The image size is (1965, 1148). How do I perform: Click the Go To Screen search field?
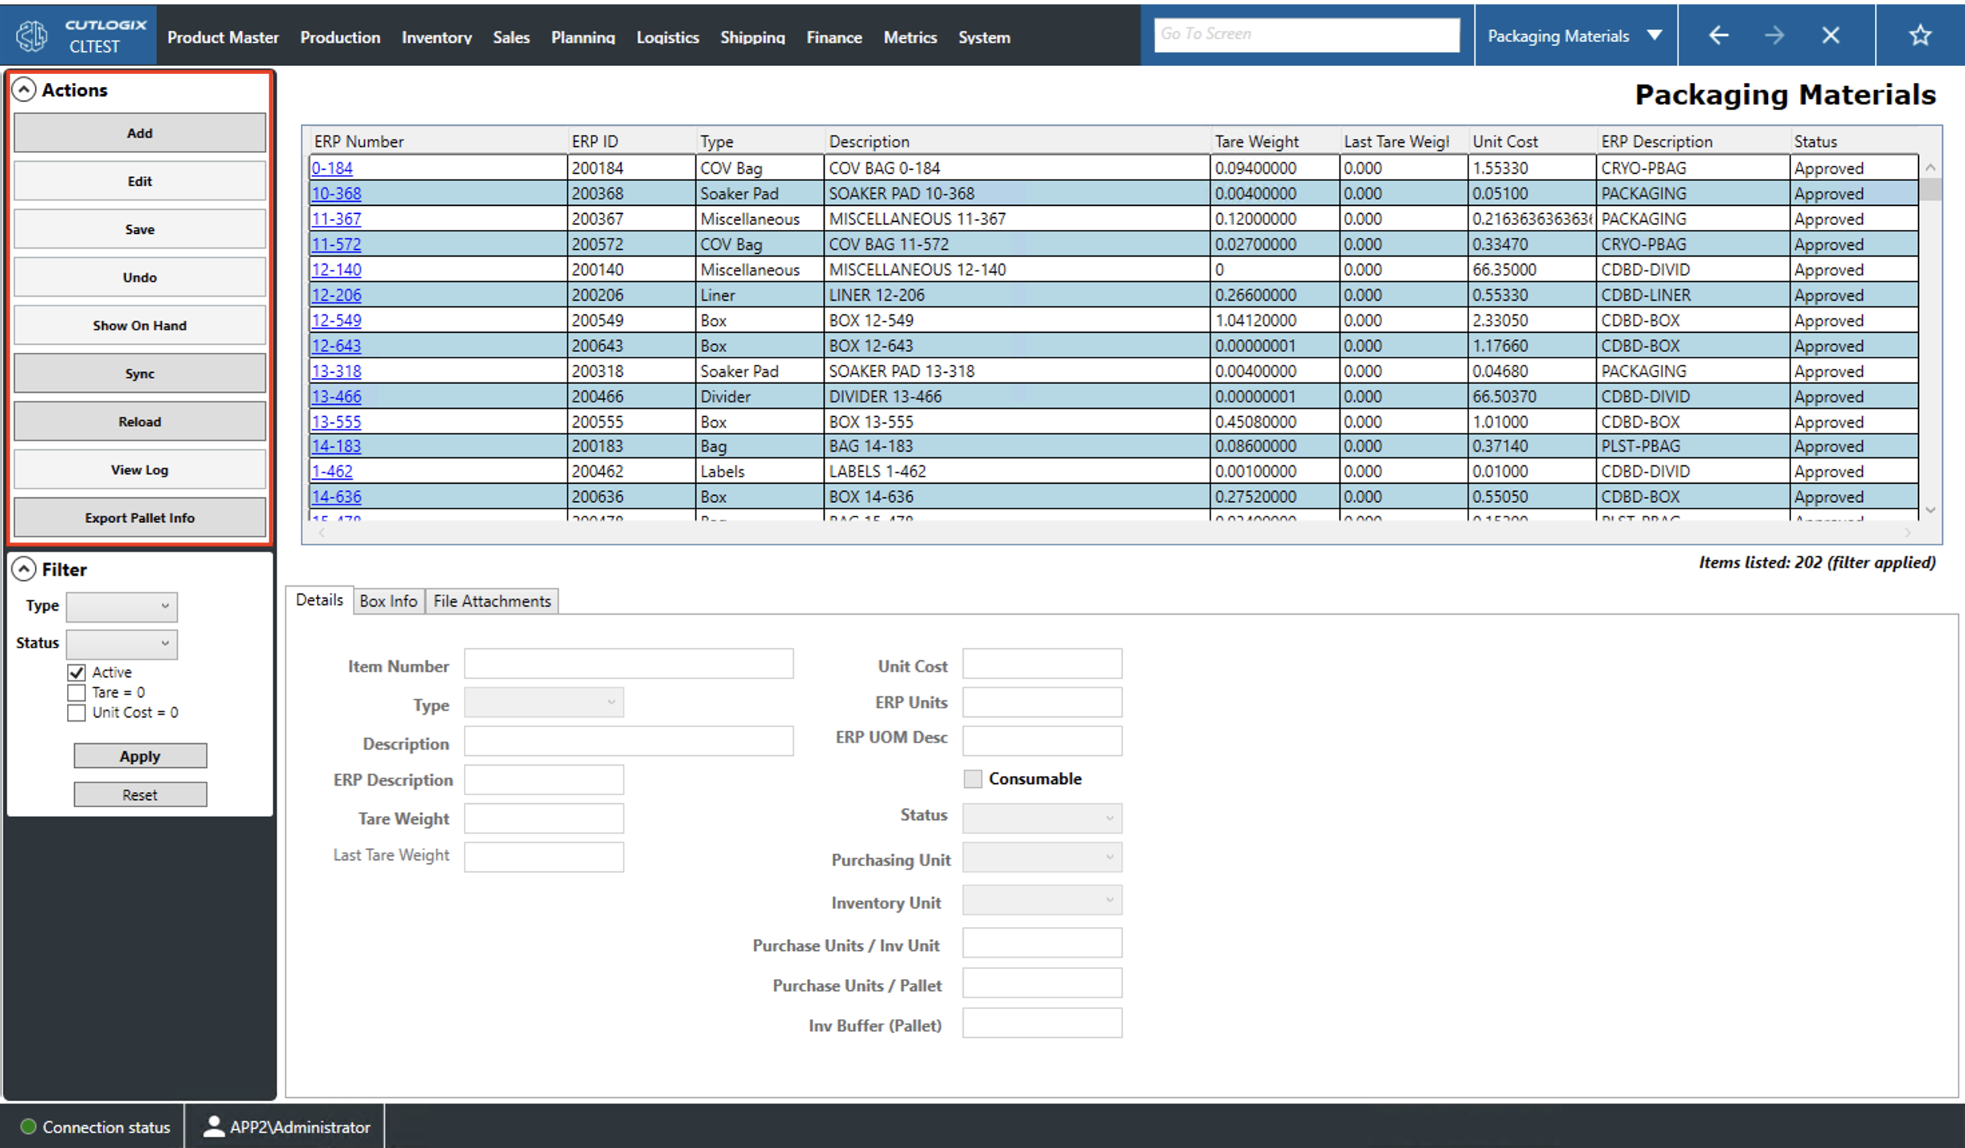1307,33
